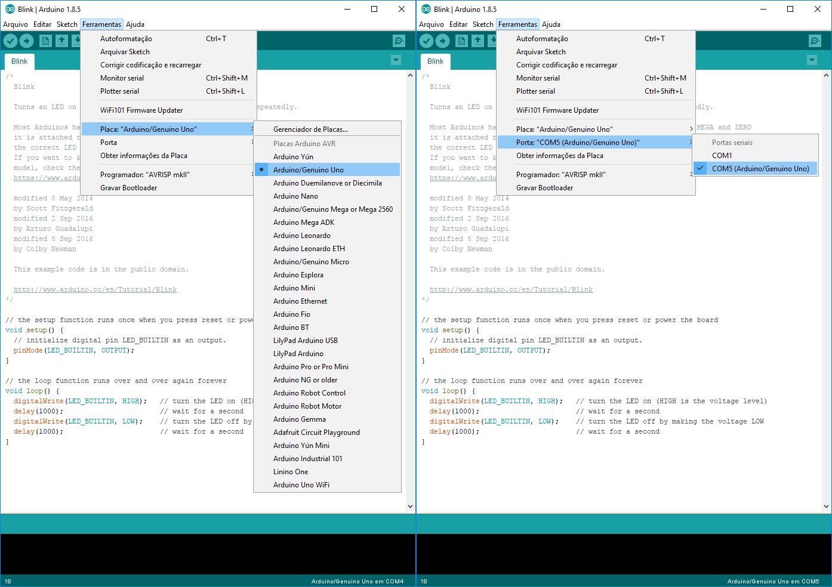The width and height of the screenshot is (832, 587).
Task: Expand Porta submenu in left window
Action: (168, 143)
